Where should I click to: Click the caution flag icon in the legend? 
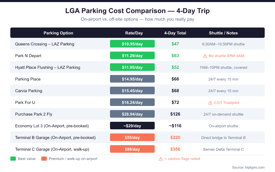click(x=161, y=159)
